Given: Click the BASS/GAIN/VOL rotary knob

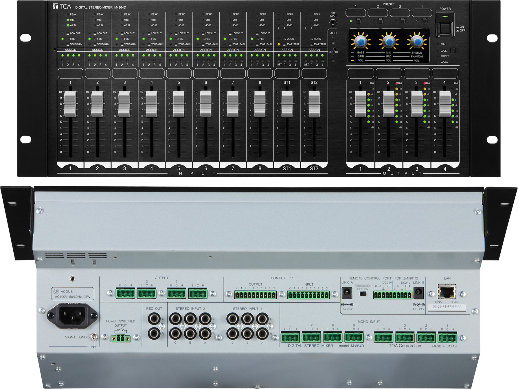Looking at the screenshot, I should [361, 42].
